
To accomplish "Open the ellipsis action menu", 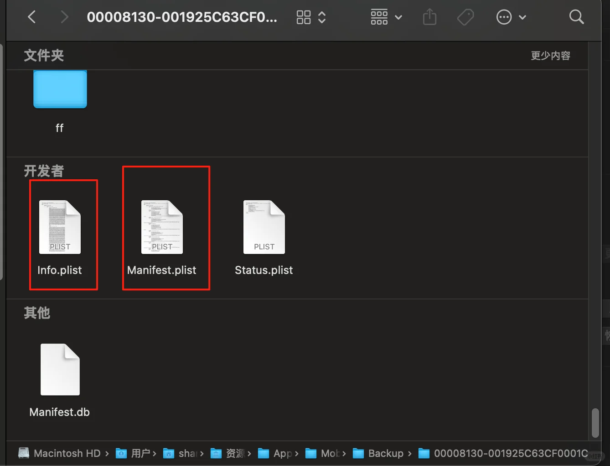I will [504, 17].
